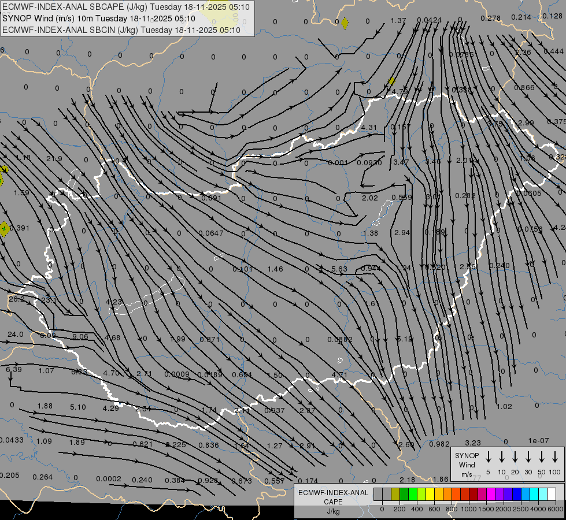The height and width of the screenshot is (520, 566).
Task: Click the olive diamond marker beside 0.391
Action: 5,229
